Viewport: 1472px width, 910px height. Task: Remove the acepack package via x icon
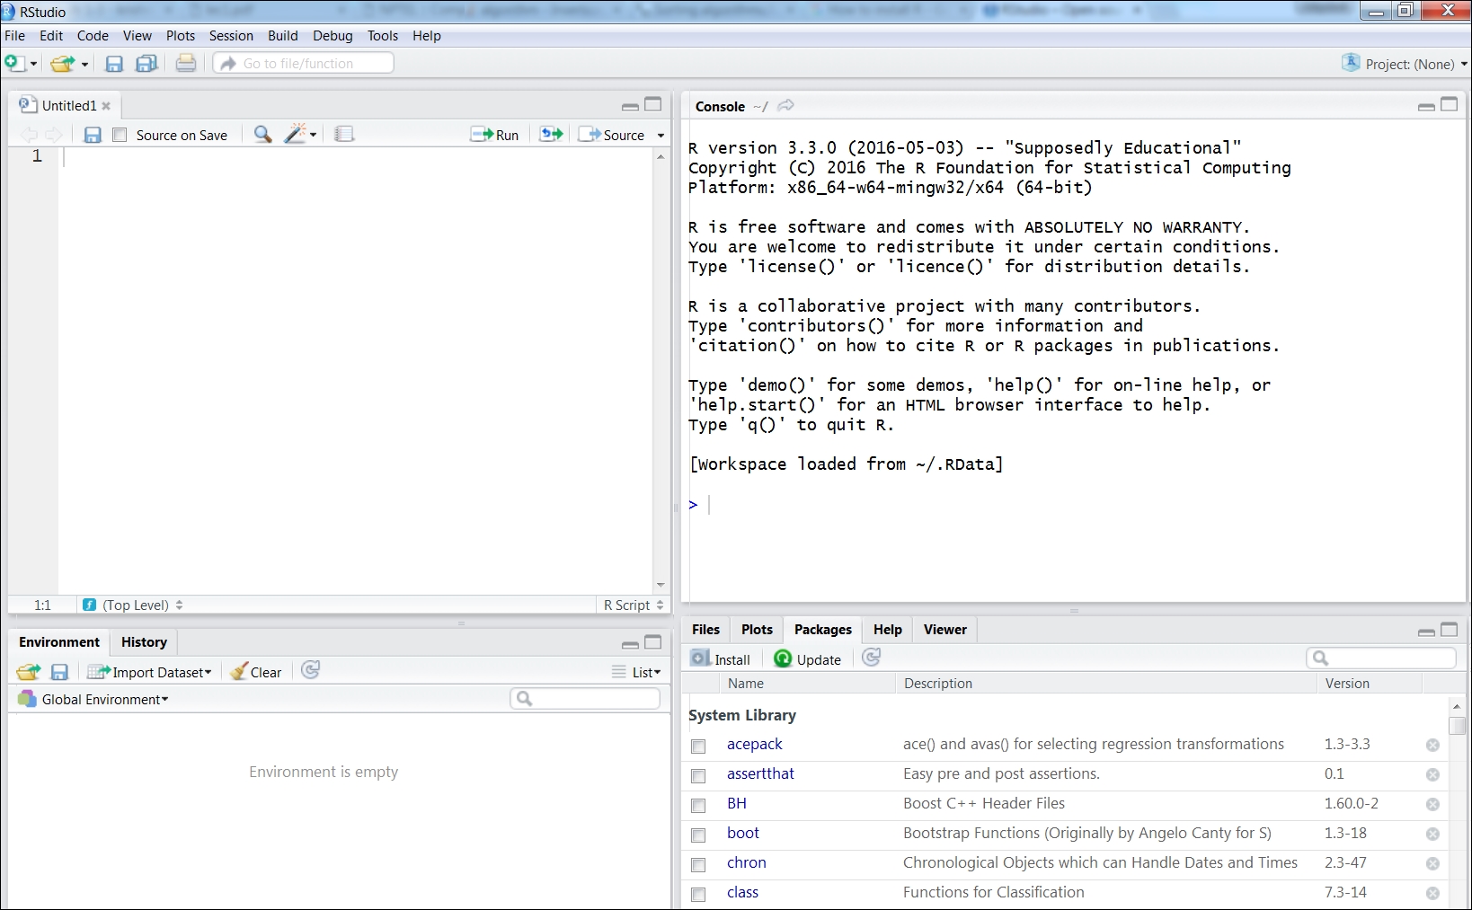(x=1432, y=745)
